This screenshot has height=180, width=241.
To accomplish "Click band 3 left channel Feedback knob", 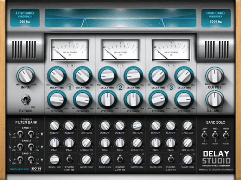I will point(158,99).
